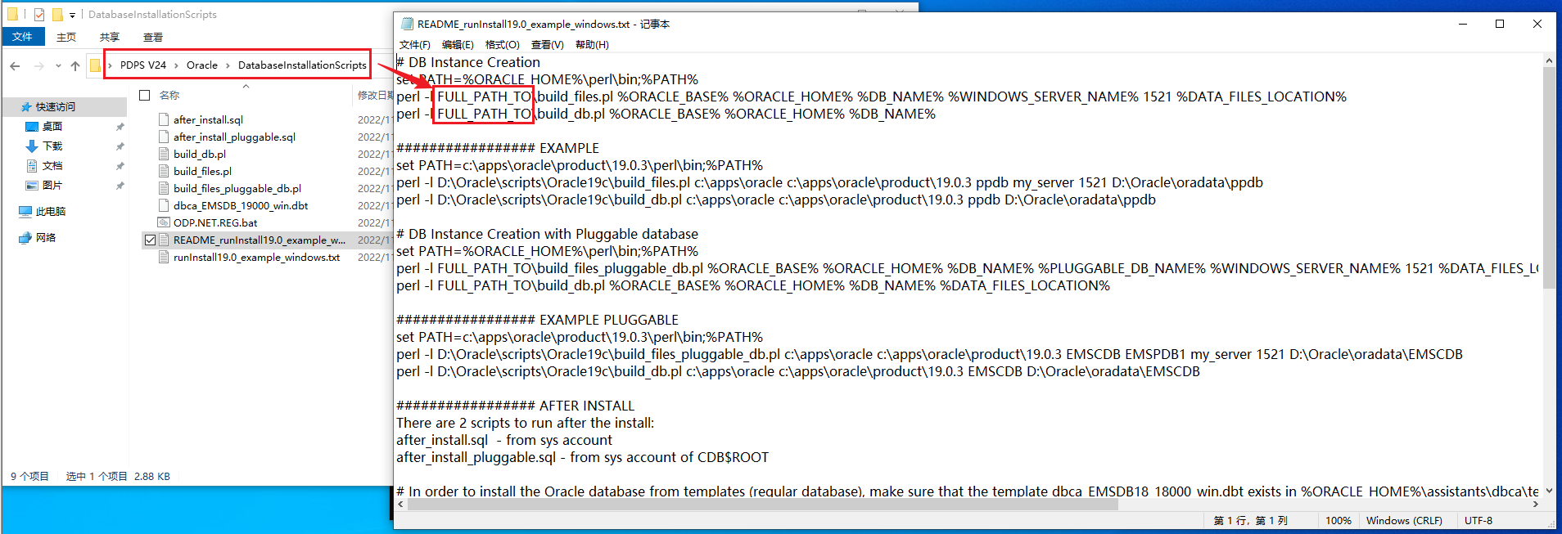Viewport: 1562px width, 534px height.
Task: Open the 下载 (Downloads) quick access folder
Action: click(52, 146)
